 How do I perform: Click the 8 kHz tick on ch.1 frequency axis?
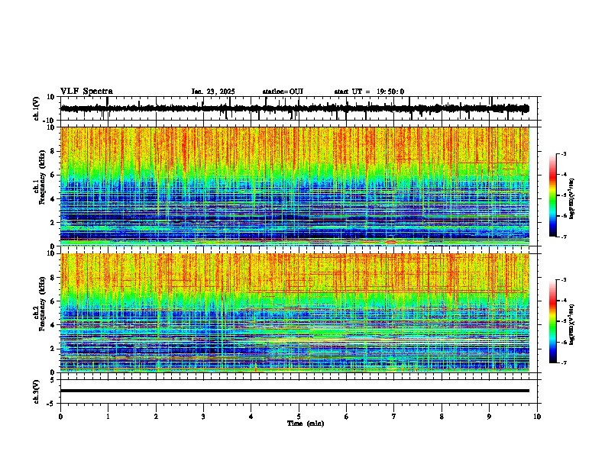coord(53,151)
